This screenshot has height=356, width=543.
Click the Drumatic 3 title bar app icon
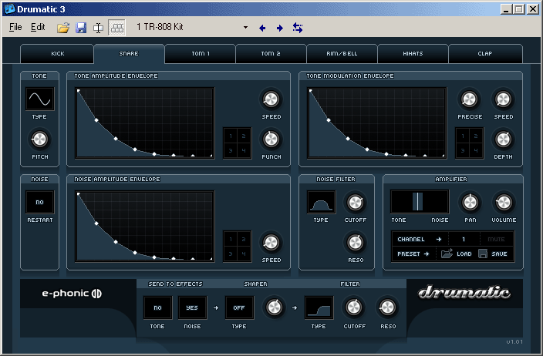9,9
